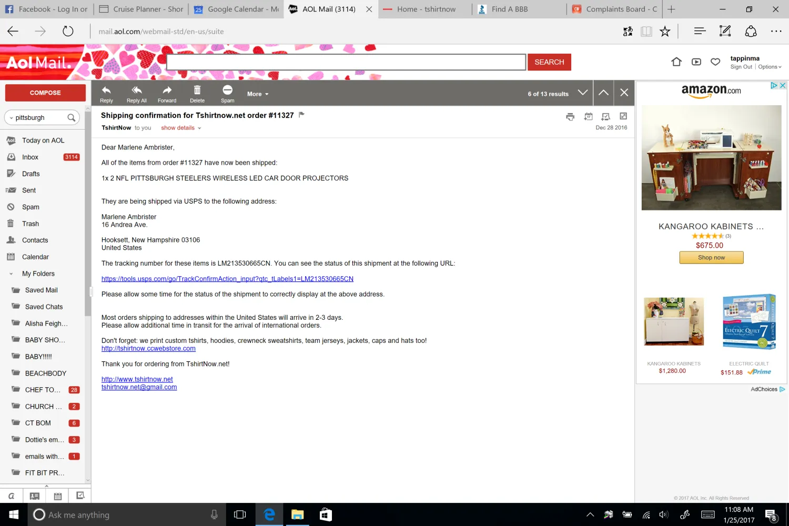Print this email using printer icon
Viewport: 789px width, 526px height.
570,117
